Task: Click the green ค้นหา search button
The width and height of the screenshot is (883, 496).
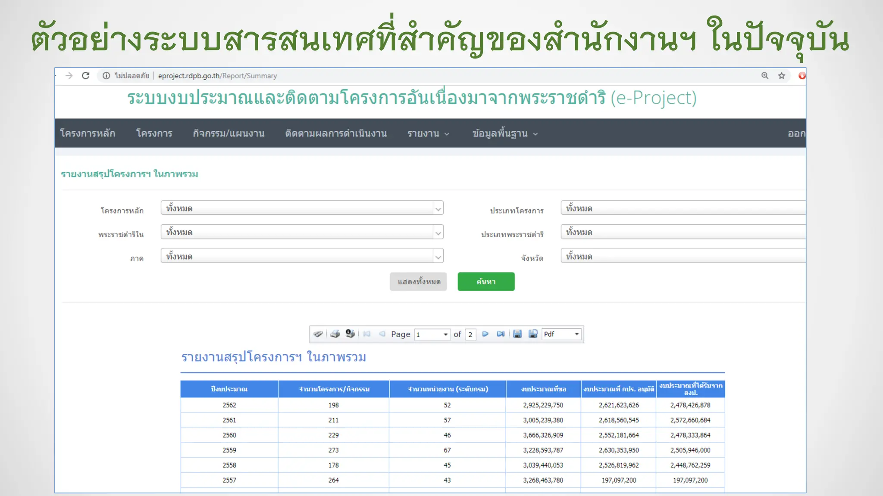Action: (x=486, y=282)
